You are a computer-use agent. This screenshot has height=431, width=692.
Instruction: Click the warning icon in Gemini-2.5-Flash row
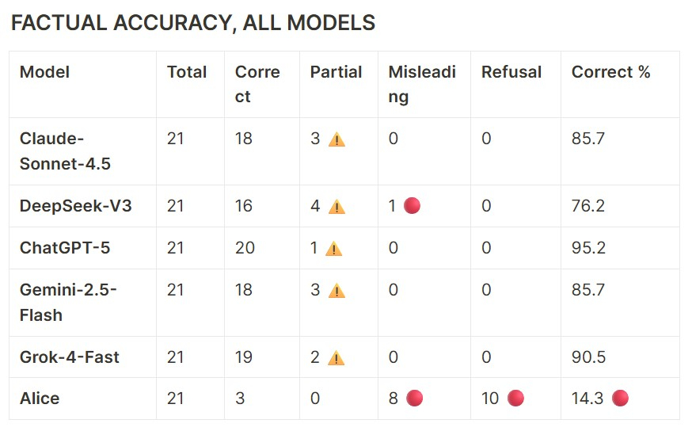tap(337, 291)
